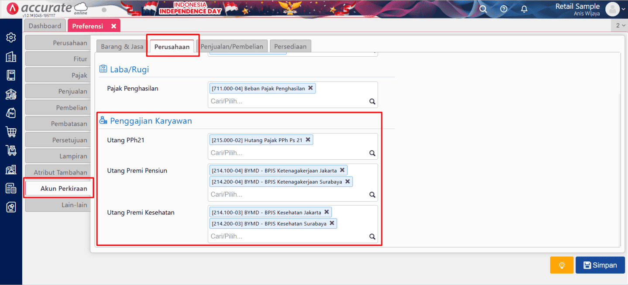Viewport: 628px width, 285px height.
Task: Open the search magnifier in top bar
Action: click(483, 9)
